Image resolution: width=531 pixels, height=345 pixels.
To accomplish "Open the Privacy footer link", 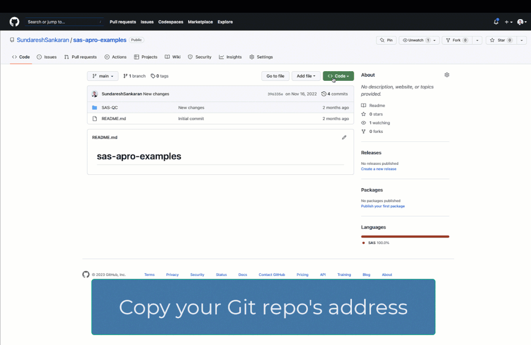I will click(x=172, y=275).
